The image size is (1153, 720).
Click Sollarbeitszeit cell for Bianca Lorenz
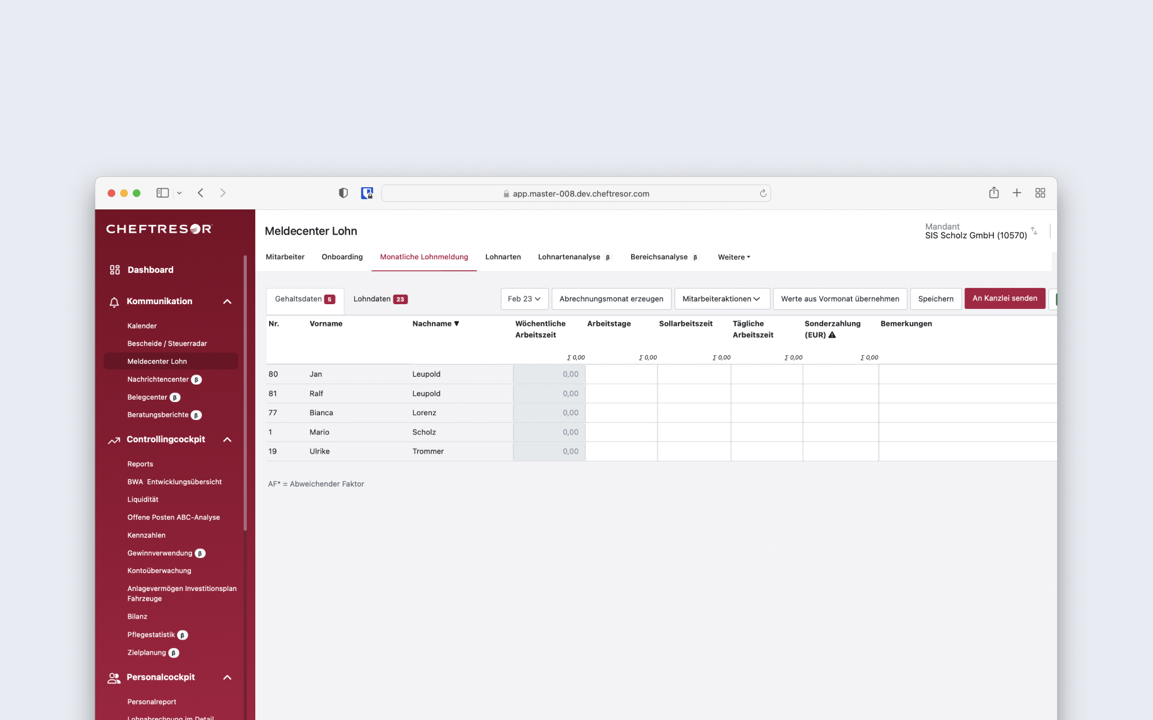(694, 413)
